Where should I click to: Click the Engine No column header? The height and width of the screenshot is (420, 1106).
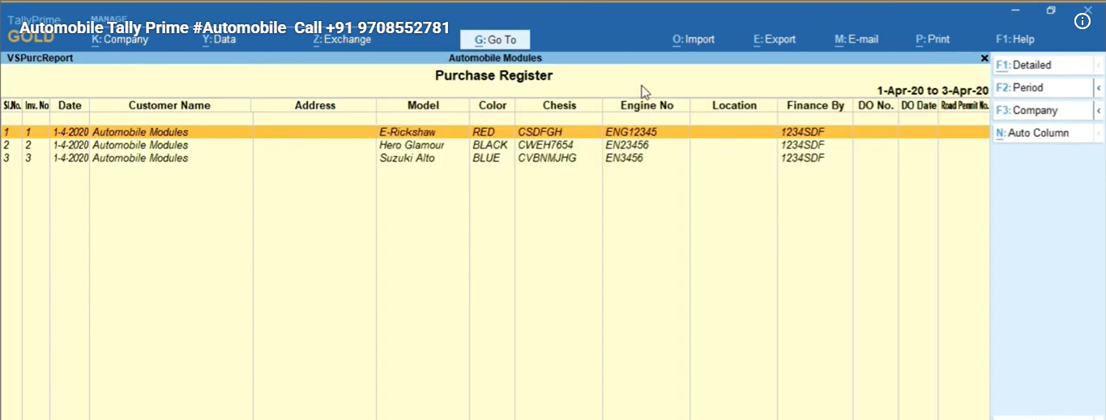[x=647, y=105]
